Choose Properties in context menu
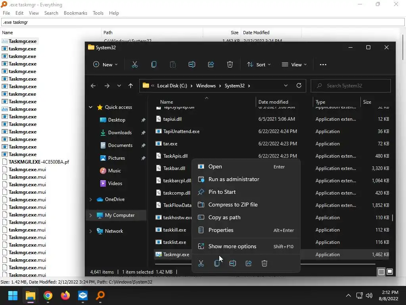This screenshot has height=305, width=406. (246, 230)
